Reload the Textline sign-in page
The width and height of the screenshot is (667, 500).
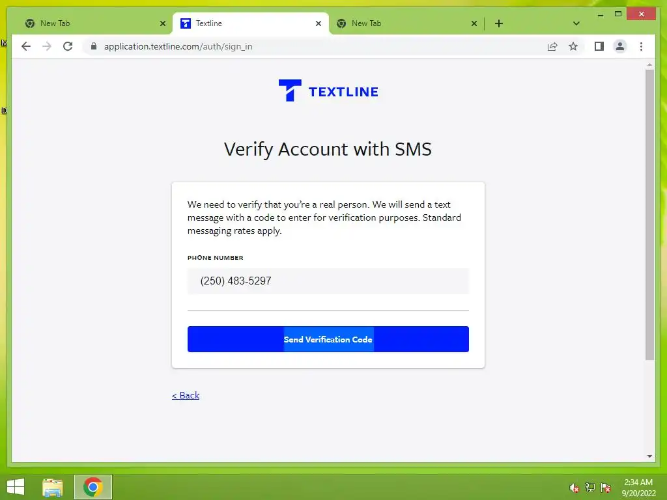point(68,46)
